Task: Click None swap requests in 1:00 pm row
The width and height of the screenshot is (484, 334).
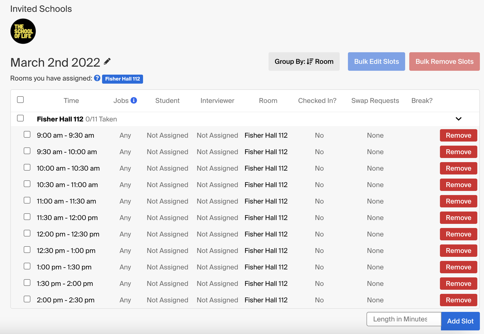Action: click(x=375, y=267)
